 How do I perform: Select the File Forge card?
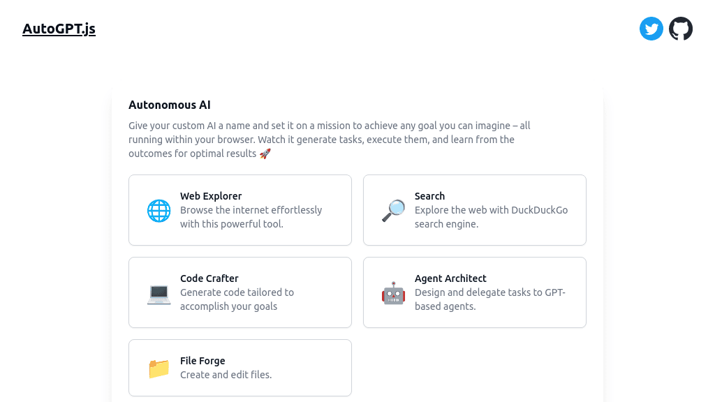[x=239, y=368]
